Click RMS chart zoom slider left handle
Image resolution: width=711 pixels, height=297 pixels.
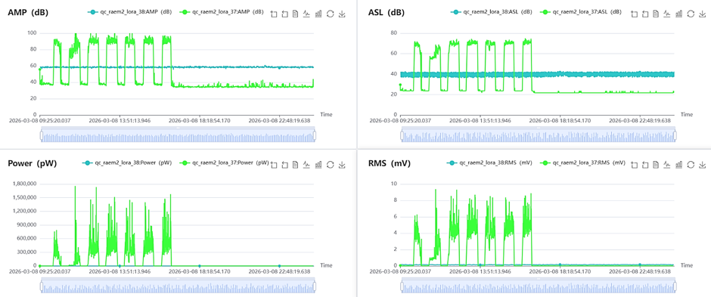click(x=402, y=286)
